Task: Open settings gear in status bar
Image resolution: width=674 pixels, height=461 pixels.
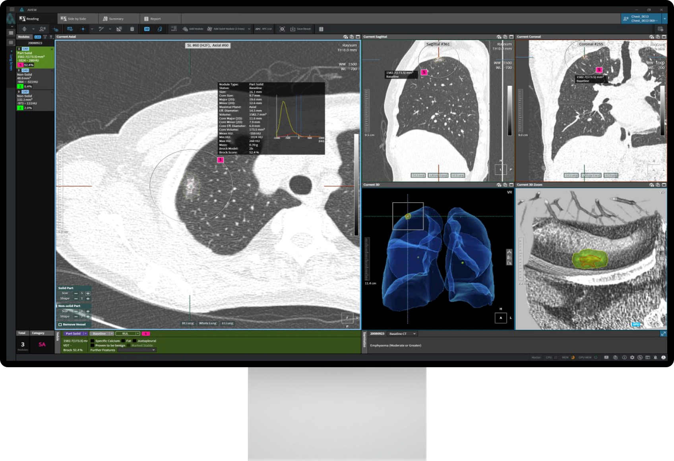Action: click(632, 357)
